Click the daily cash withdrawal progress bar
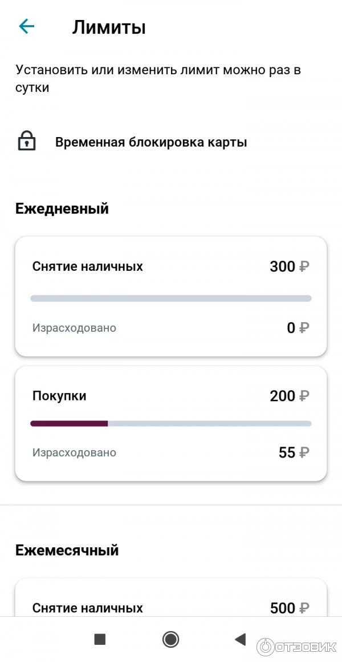 (x=171, y=298)
